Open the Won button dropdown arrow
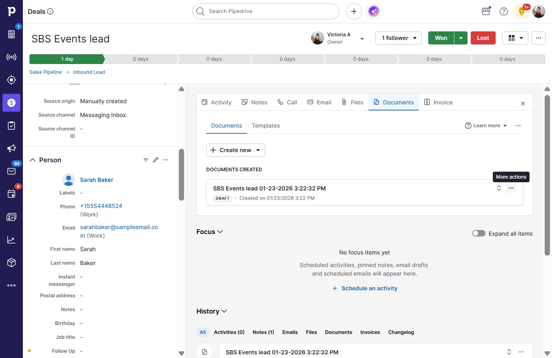The width and height of the screenshot is (552, 358). coord(461,38)
